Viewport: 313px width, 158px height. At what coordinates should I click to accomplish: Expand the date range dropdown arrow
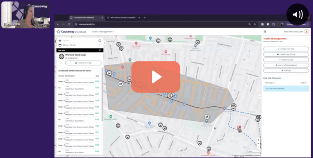click(x=100, y=45)
